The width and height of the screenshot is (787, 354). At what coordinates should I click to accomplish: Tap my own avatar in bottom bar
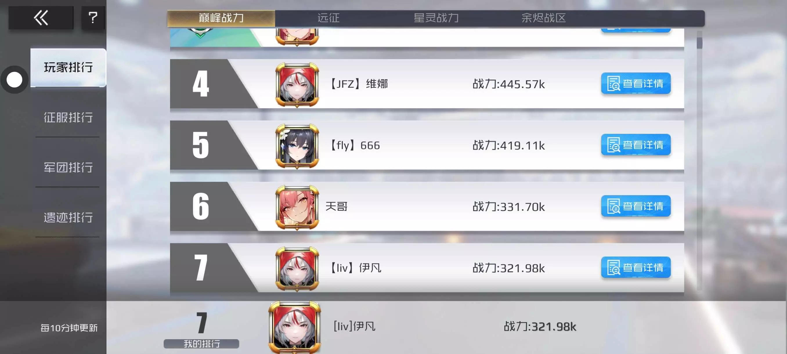[295, 327]
